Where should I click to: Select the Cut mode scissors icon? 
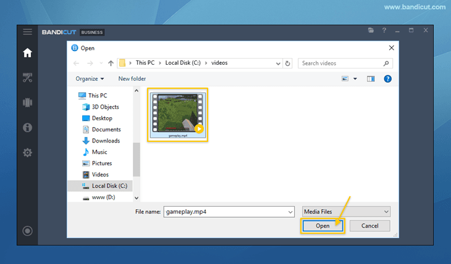pos(27,78)
